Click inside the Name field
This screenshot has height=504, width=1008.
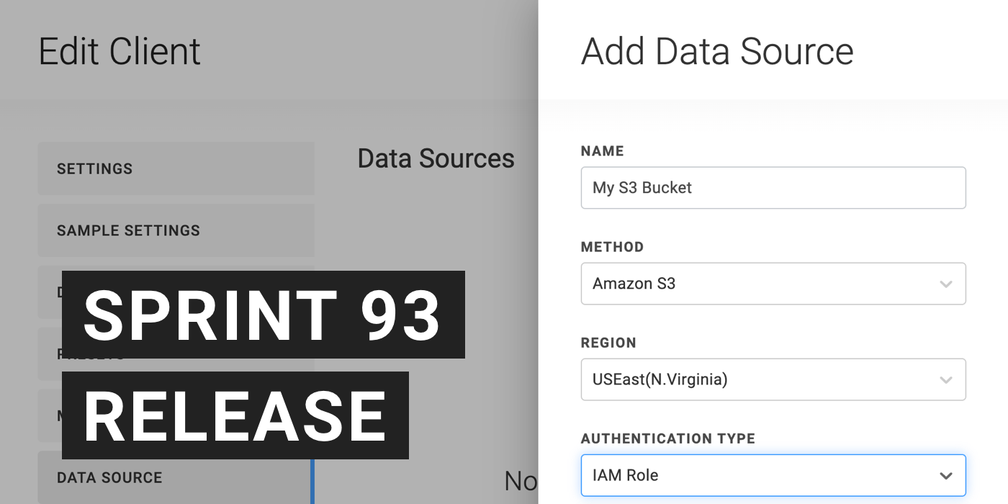[773, 188]
